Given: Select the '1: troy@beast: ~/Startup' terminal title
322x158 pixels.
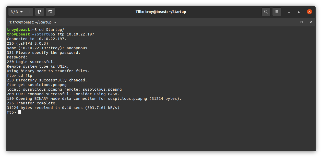Looking at the screenshot, I should point(30,22).
